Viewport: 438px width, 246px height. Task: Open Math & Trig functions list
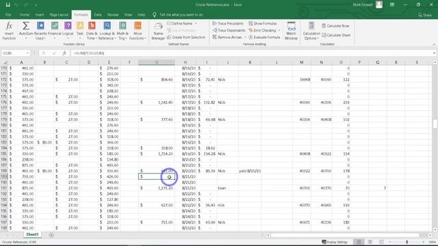point(123,31)
